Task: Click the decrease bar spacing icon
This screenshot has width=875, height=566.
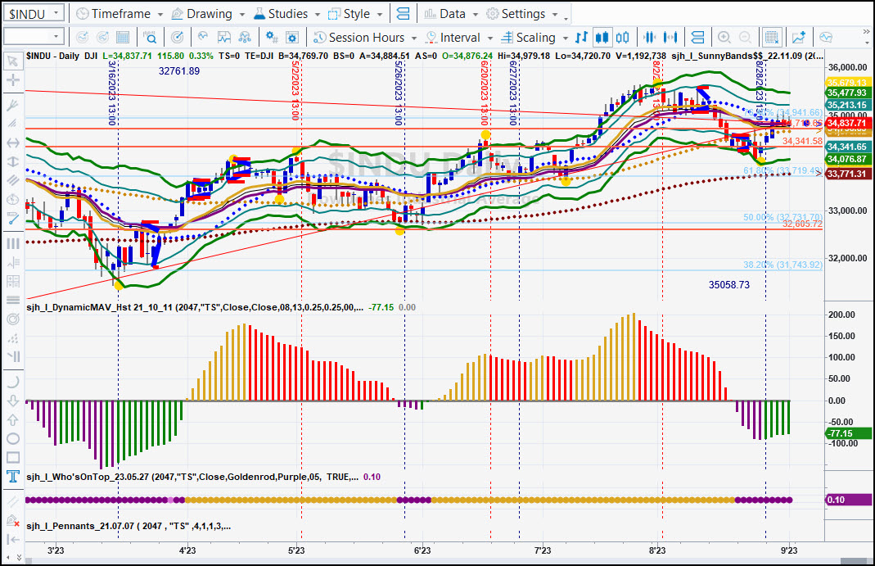Action: [x=650, y=38]
